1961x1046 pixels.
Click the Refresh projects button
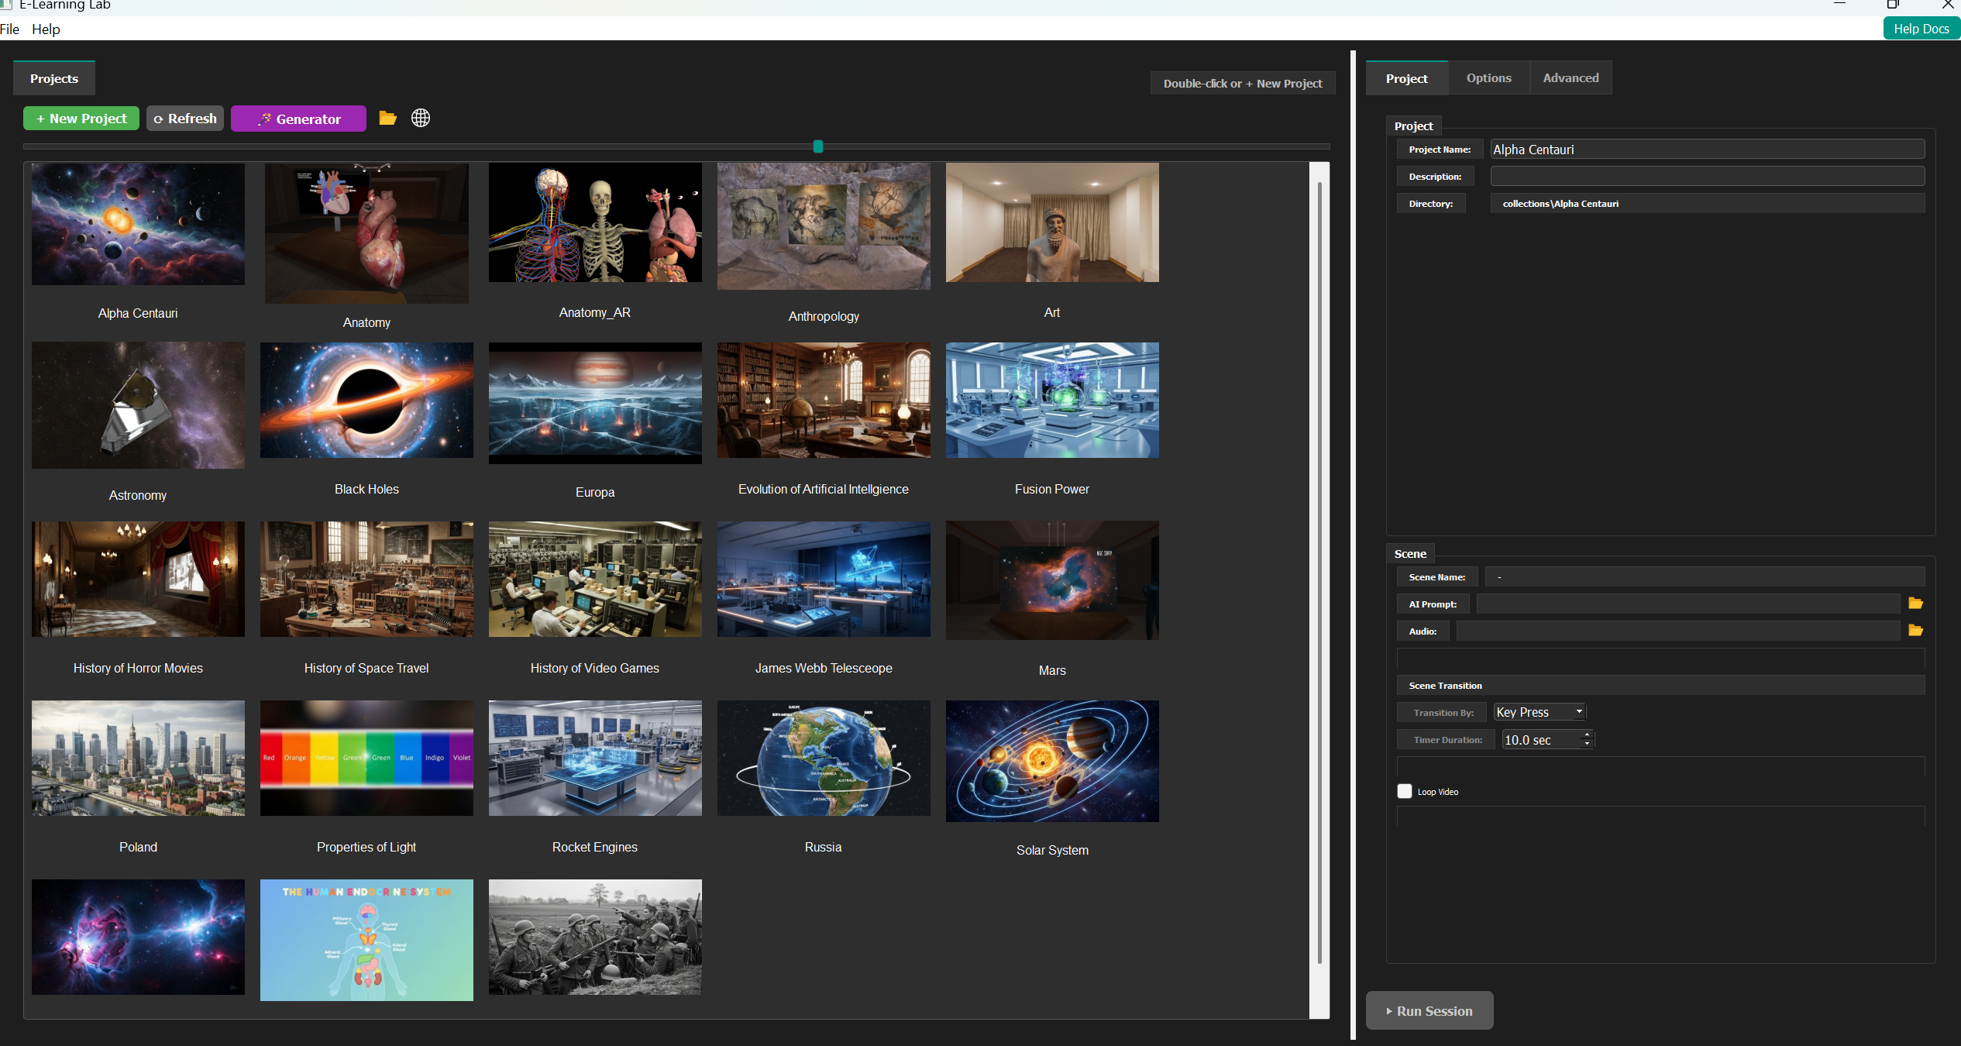[185, 119]
